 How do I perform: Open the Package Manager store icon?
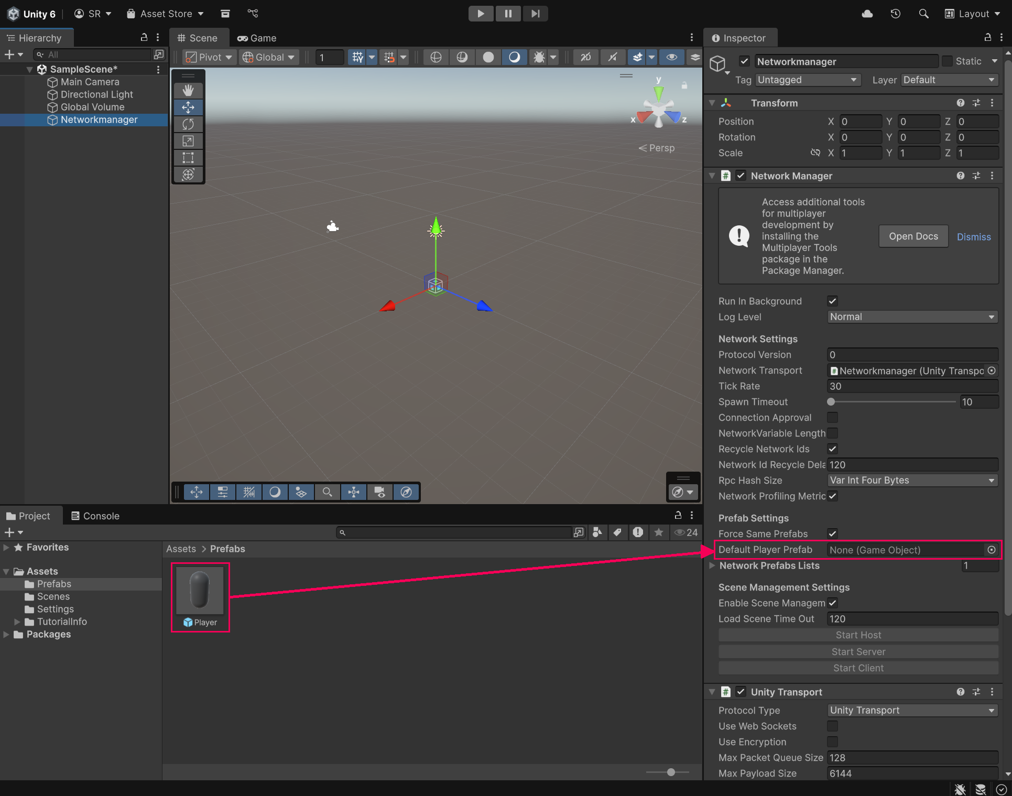click(x=225, y=14)
